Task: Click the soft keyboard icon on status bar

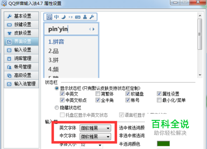Action: (x=78, y=17)
